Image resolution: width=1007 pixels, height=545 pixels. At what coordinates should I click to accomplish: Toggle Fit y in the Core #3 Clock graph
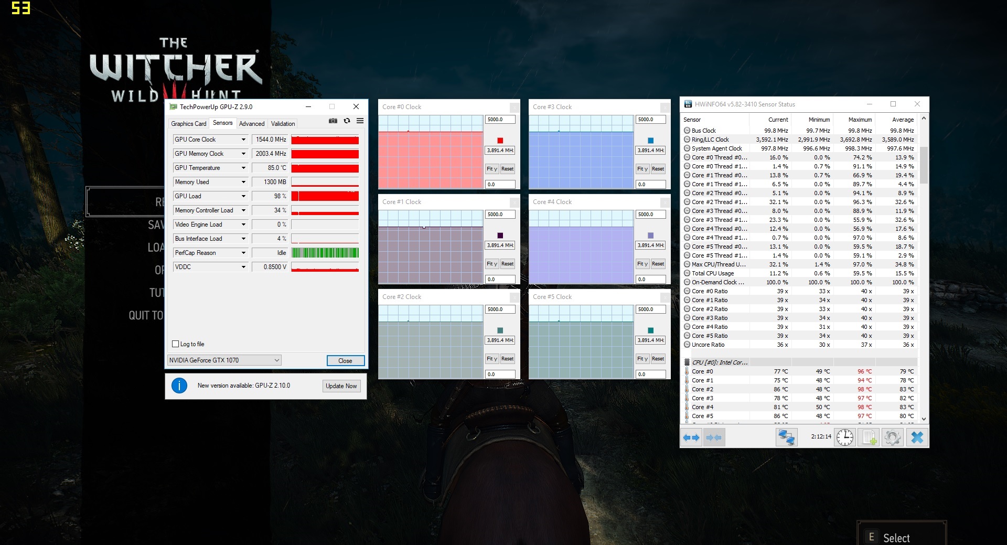tap(642, 169)
